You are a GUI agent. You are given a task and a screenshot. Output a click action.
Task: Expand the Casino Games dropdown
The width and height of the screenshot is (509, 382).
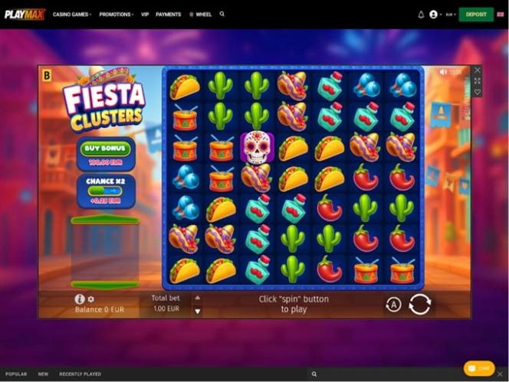click(72, 15)
